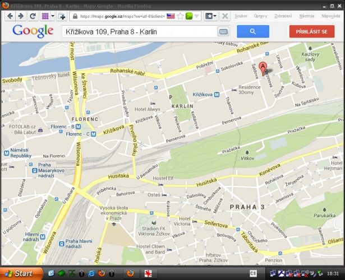345x280 pixels.
Task: Click the Kaizlovy sady park label
Action: [310, 57]
